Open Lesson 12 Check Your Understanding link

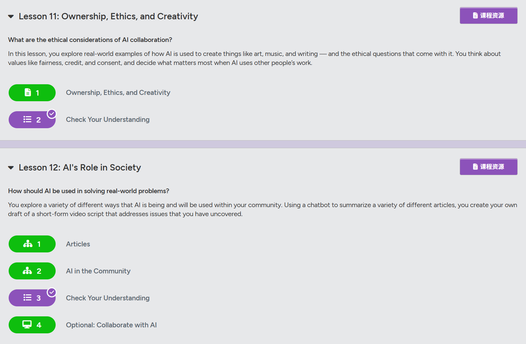pos(108,298)
